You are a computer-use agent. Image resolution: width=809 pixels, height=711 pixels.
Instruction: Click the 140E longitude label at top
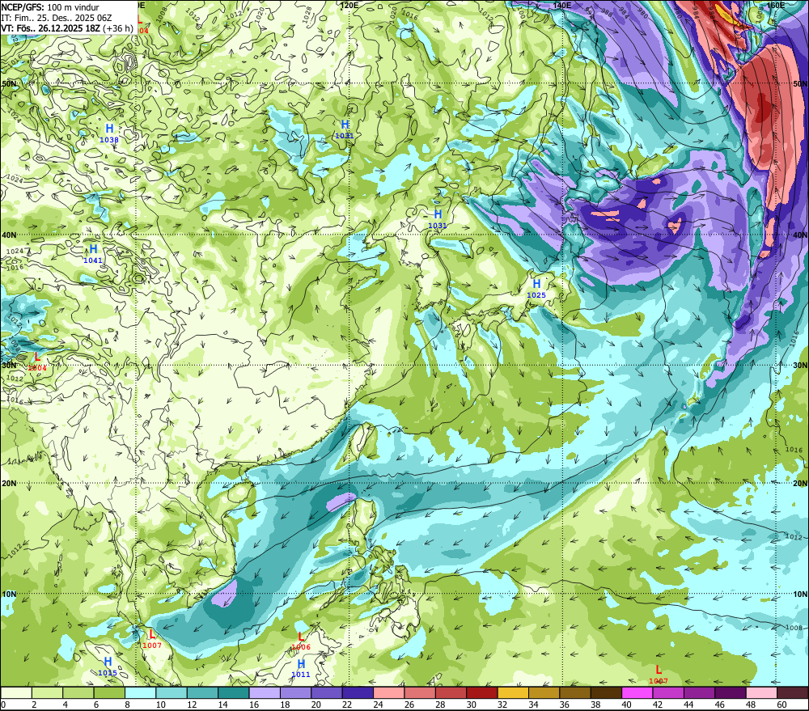(562, 5)
